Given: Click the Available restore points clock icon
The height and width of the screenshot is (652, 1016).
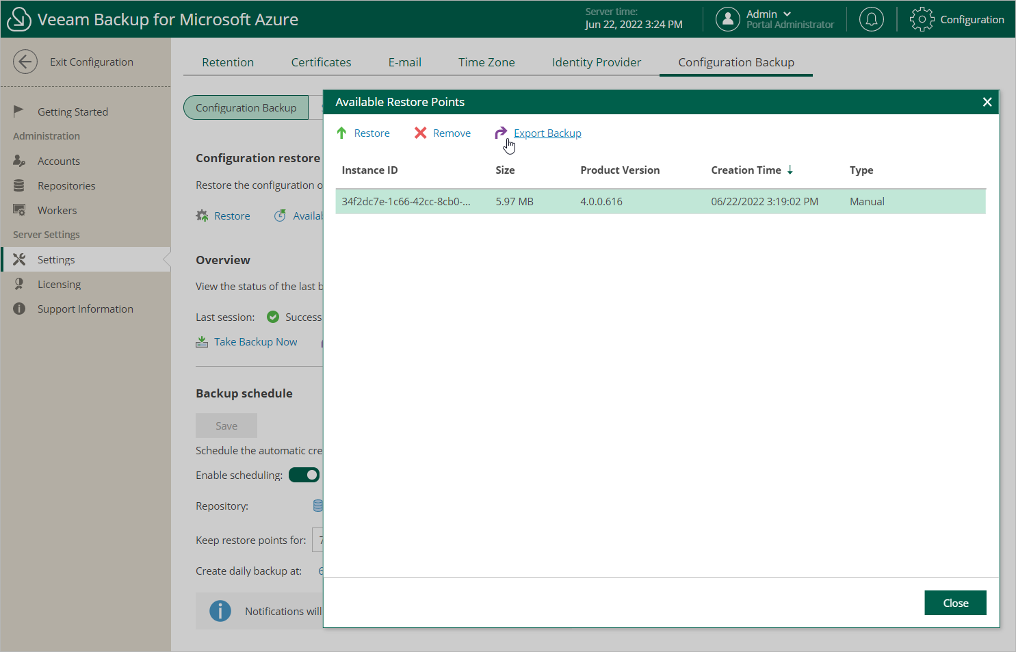Looking at the screenshot, I should pos(280,216).
